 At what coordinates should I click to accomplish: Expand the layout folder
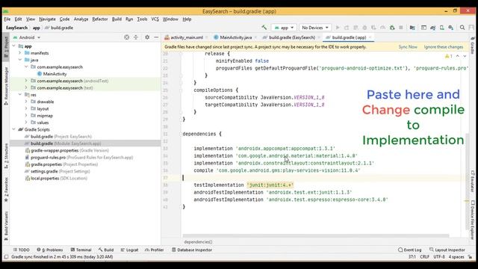pos(26,108)
